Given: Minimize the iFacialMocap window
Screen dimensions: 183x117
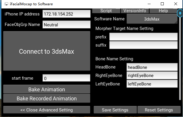Looking at the screenshot, I should pos(149,4).
